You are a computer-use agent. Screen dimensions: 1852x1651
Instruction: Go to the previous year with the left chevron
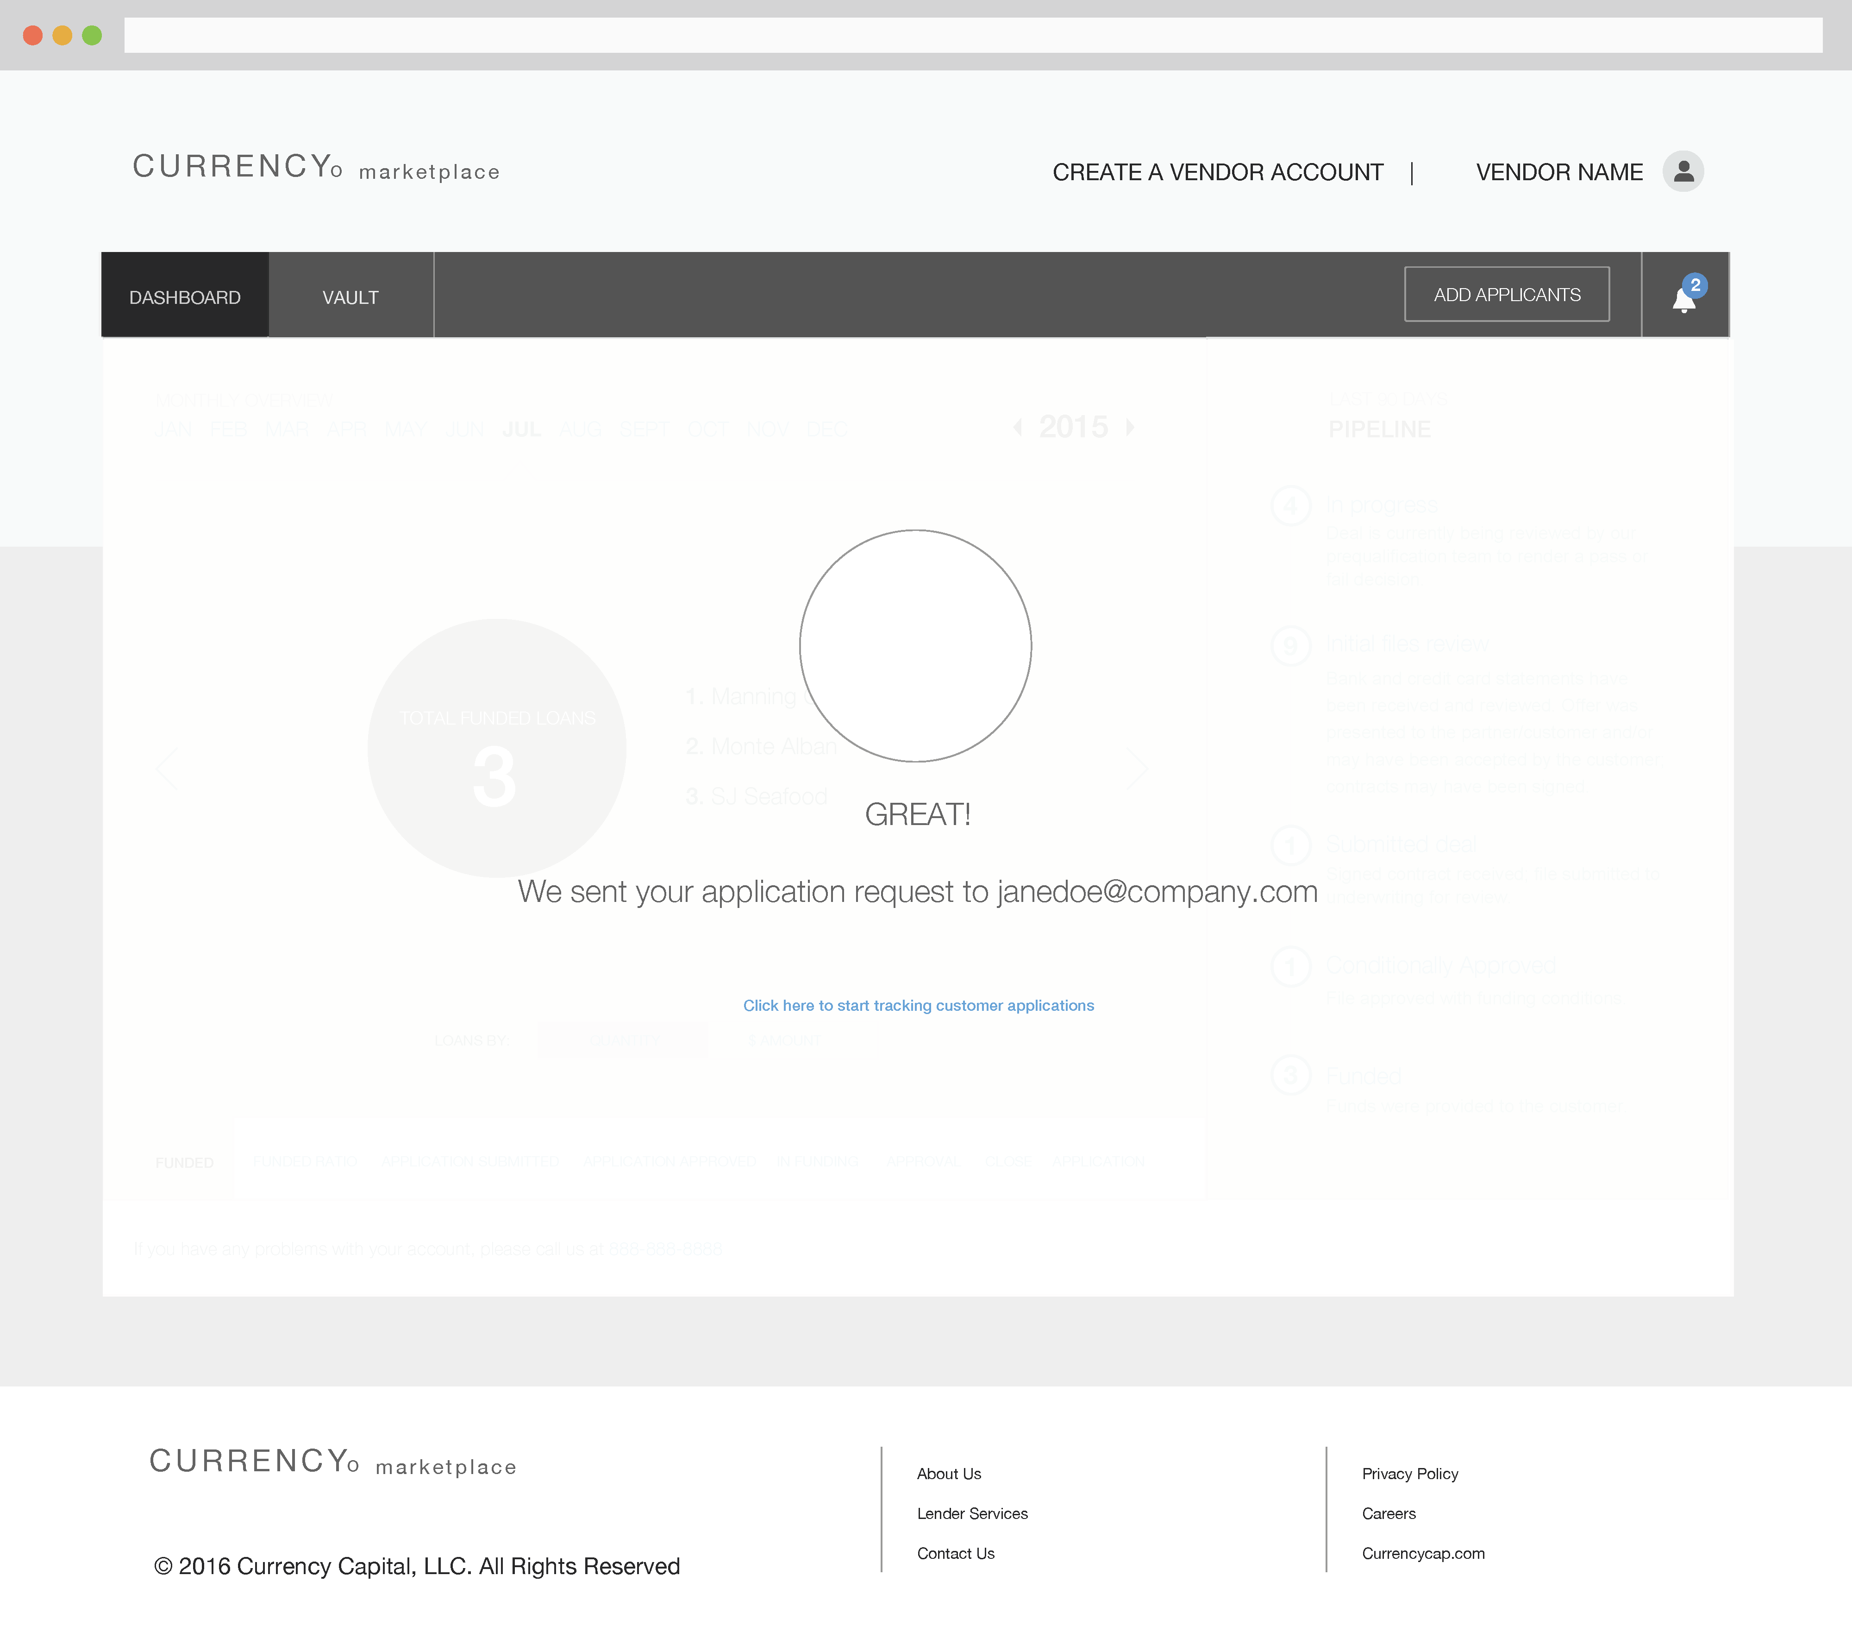[1017, 426]
